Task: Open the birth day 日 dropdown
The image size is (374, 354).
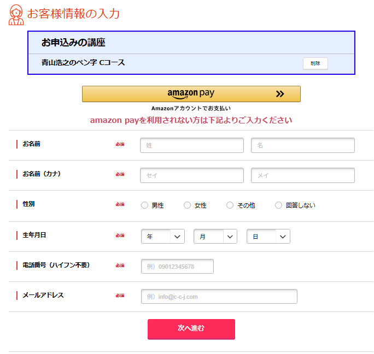Action: click(x=268, y=237)
